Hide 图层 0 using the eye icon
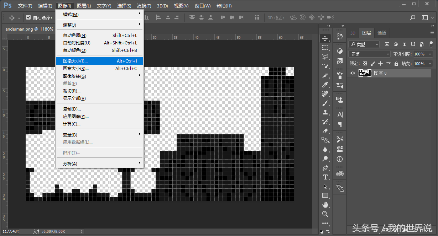 pyautogui.click(x=353, y=73)
